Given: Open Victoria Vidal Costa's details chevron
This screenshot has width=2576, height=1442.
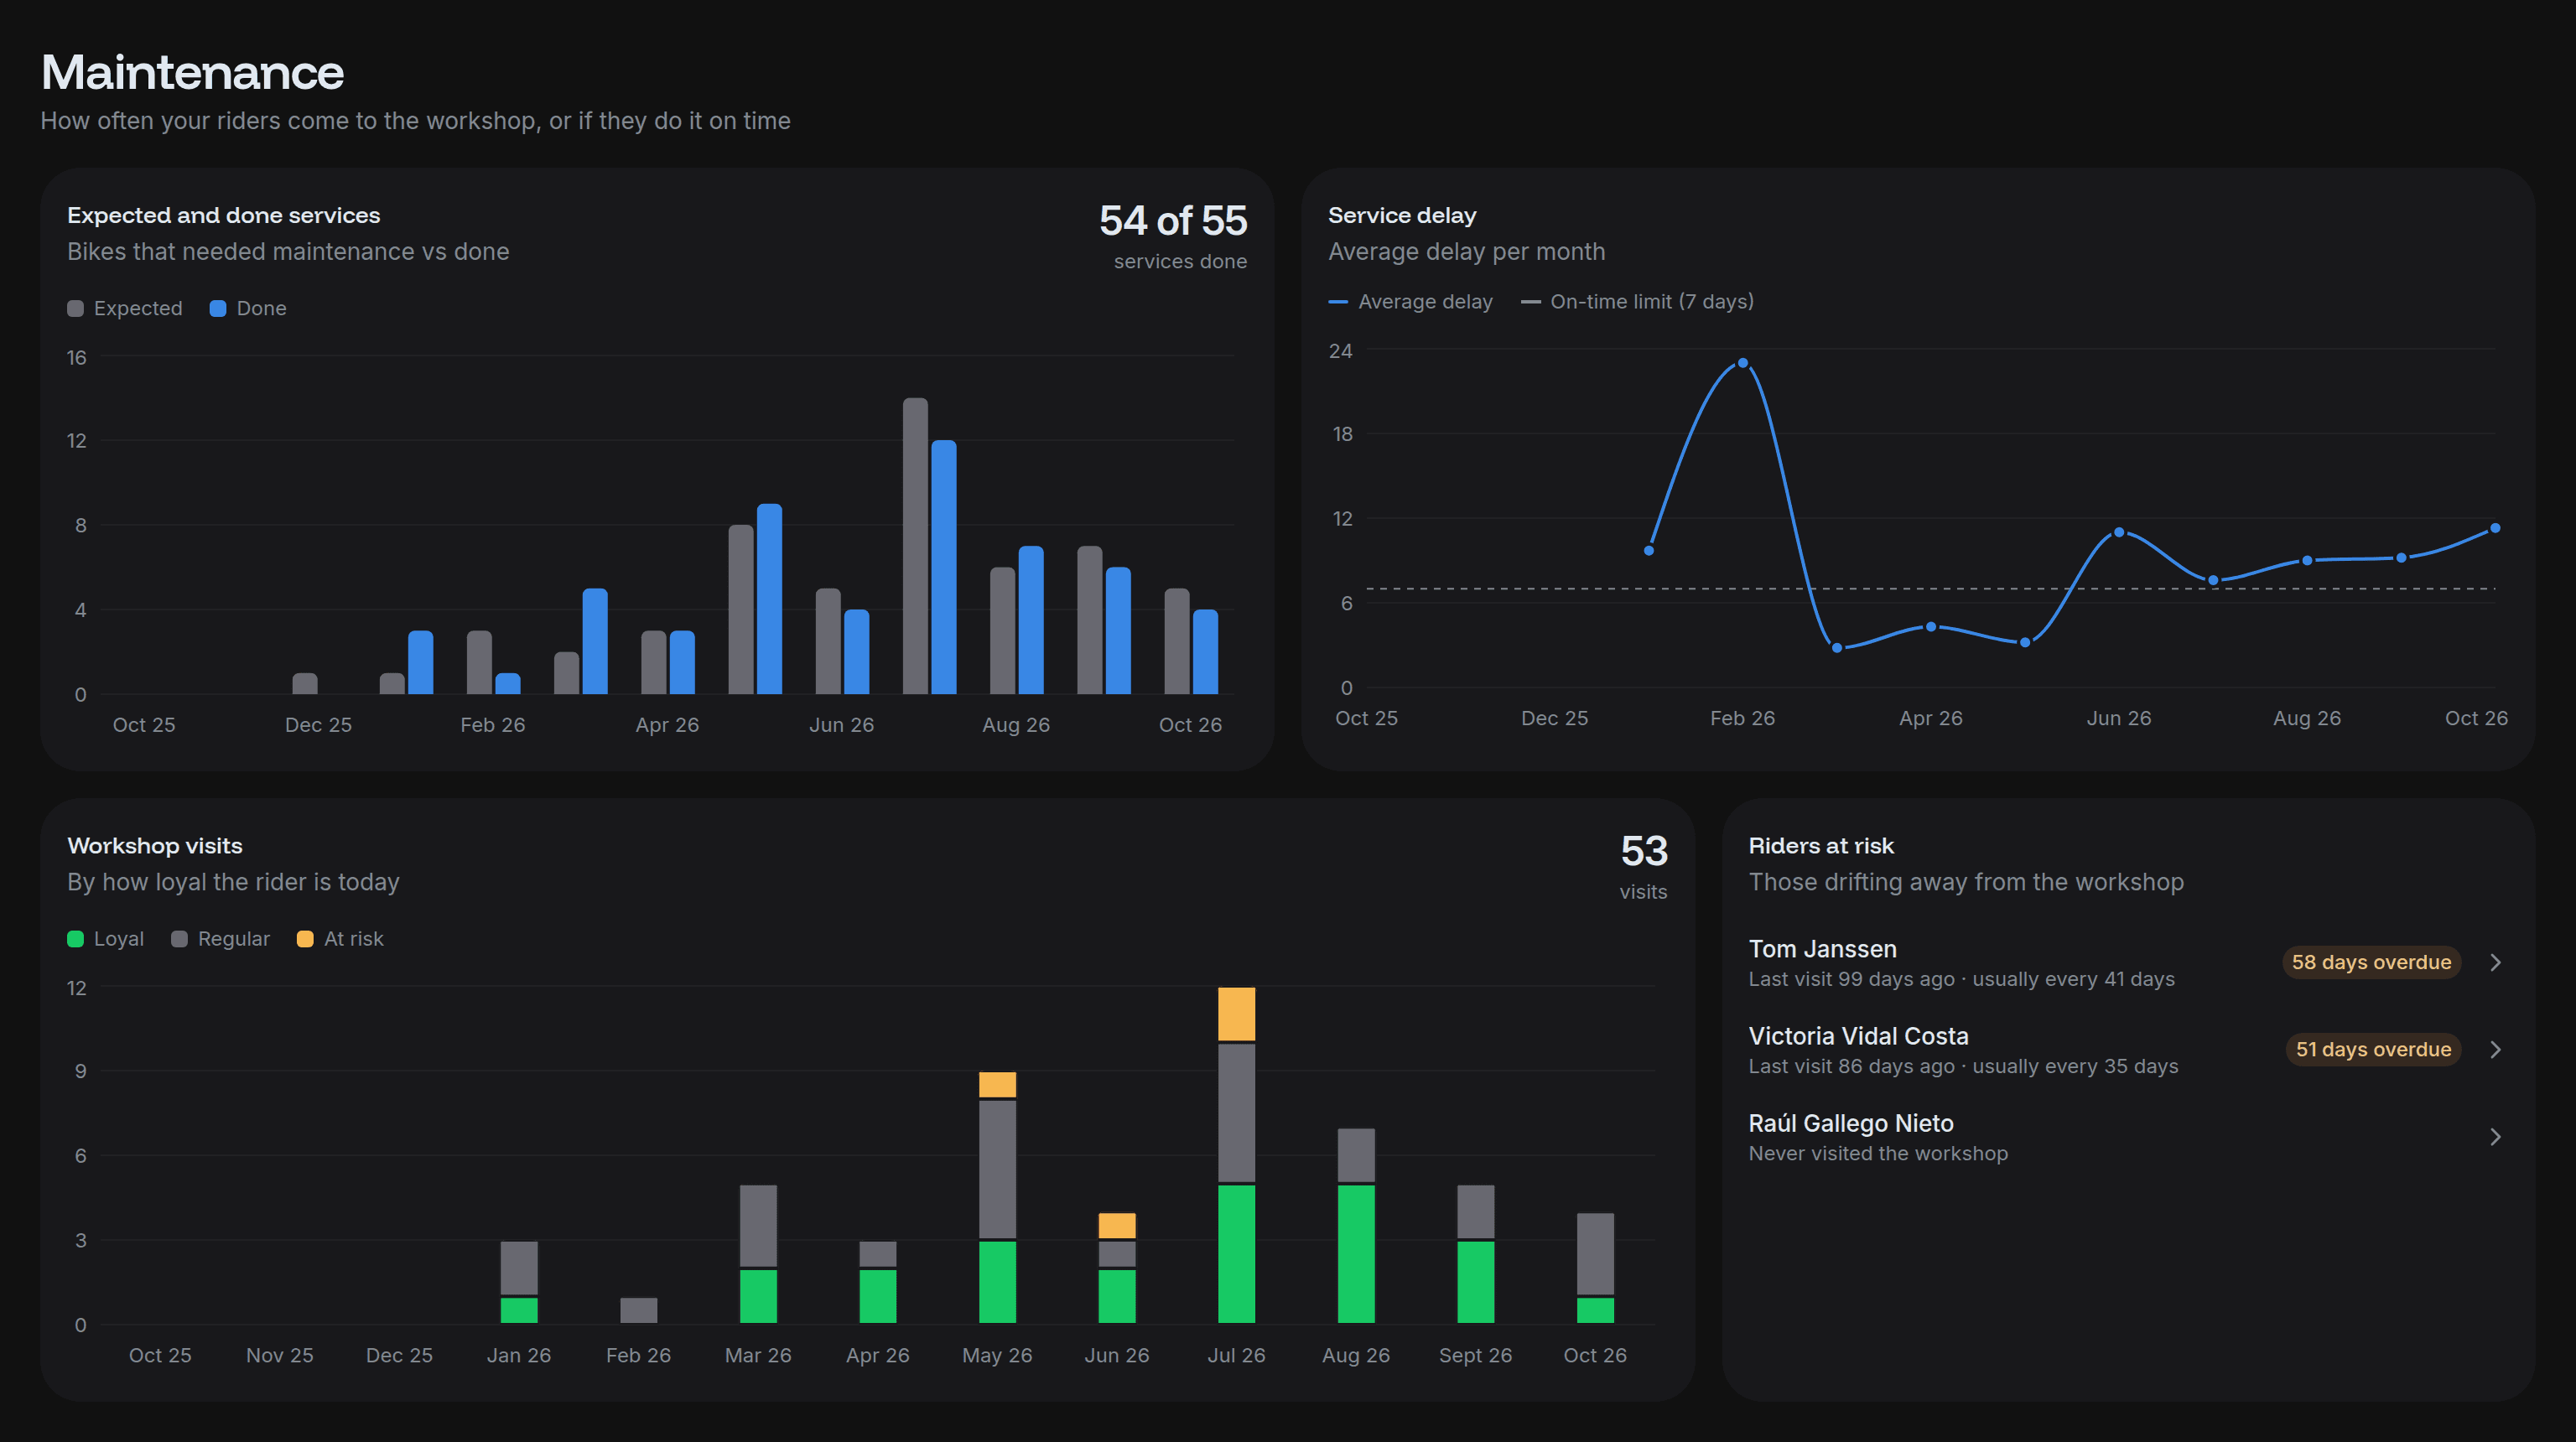Looking at the screenshot, I should click(x=2495, y=1049).
